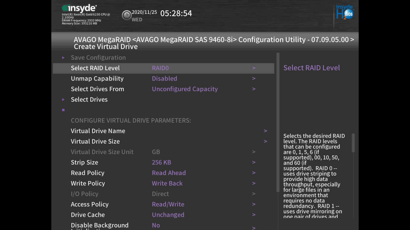The width and height of the screenshot is (410, 230).
Task: Click the triangle arrow beside Save Configuration
Action: (63, 57)
